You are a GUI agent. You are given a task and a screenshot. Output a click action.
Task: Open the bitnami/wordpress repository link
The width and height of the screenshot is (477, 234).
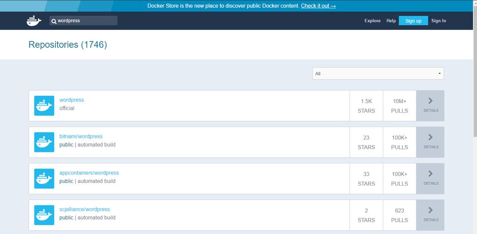(x=81, y=136)
